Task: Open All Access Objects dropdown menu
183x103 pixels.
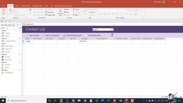Action: [17, 25]
